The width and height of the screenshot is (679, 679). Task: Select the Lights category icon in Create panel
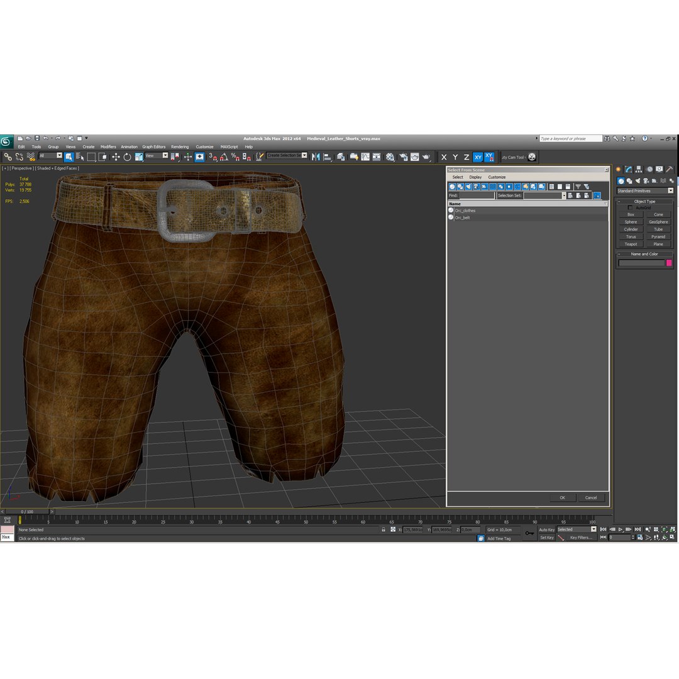coord(638,181)
